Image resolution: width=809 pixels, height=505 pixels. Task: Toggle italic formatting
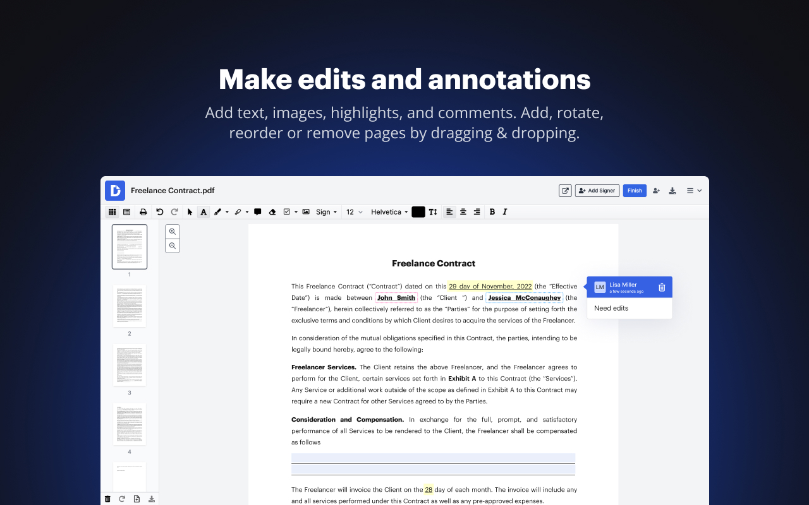[x=505, y=212]
